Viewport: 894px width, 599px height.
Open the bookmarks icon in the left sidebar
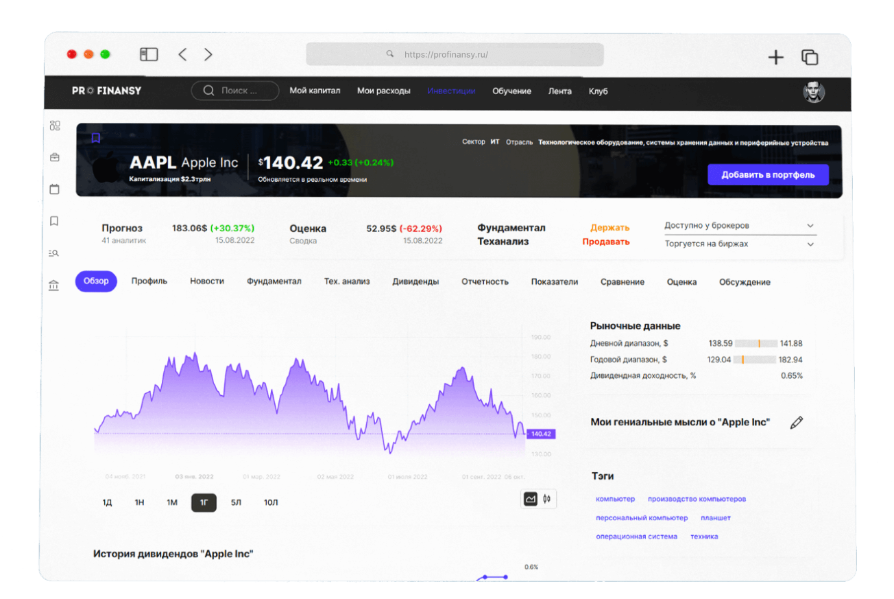point(54,221)
